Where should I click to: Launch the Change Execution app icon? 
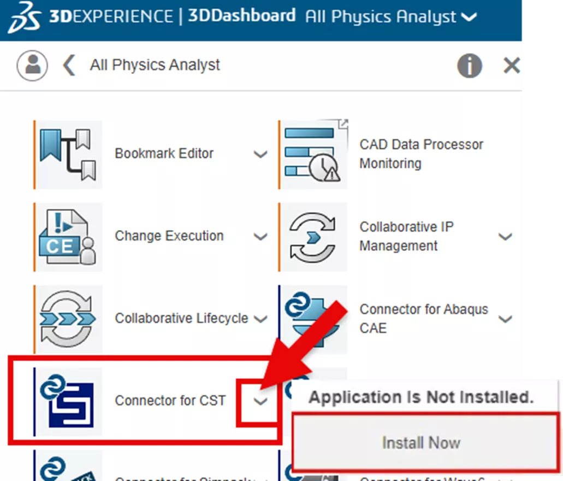coord(68,237)
